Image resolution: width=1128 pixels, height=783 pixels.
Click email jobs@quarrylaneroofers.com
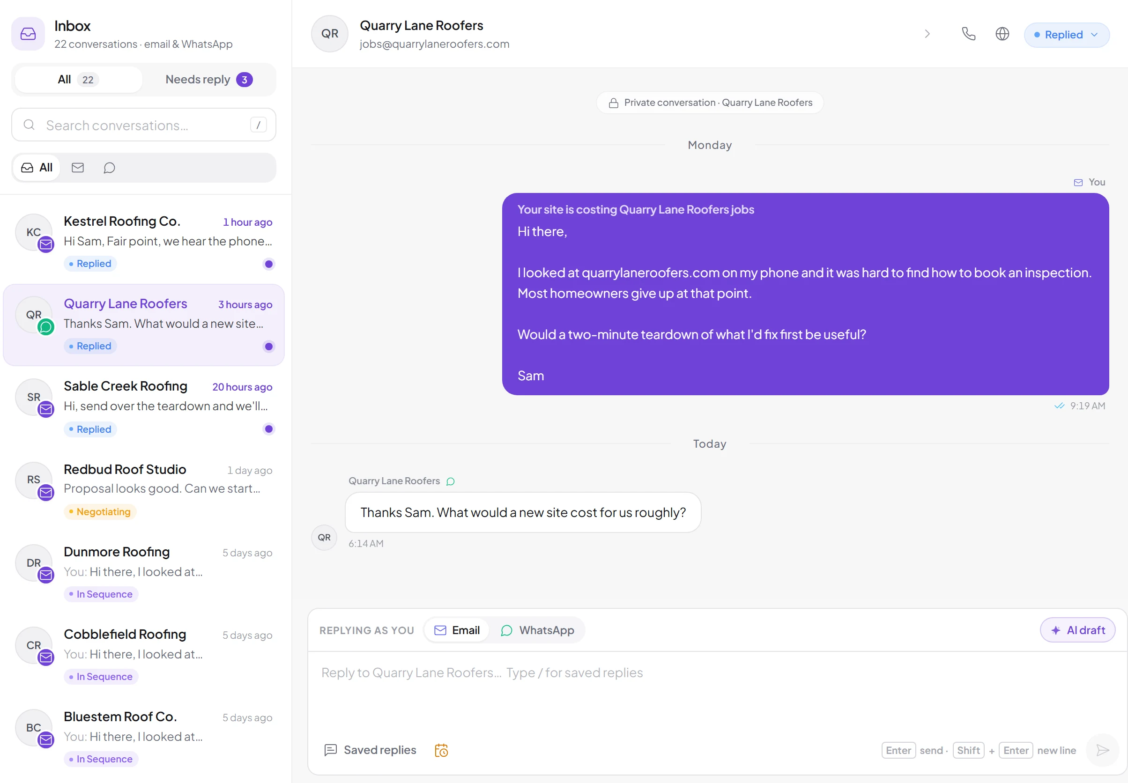434,44
